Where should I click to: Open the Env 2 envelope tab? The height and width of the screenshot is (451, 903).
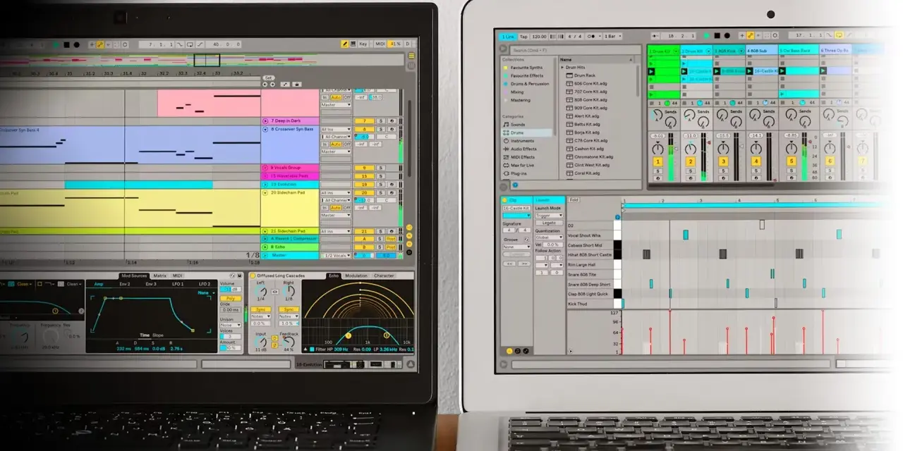[x=124, y=283]
